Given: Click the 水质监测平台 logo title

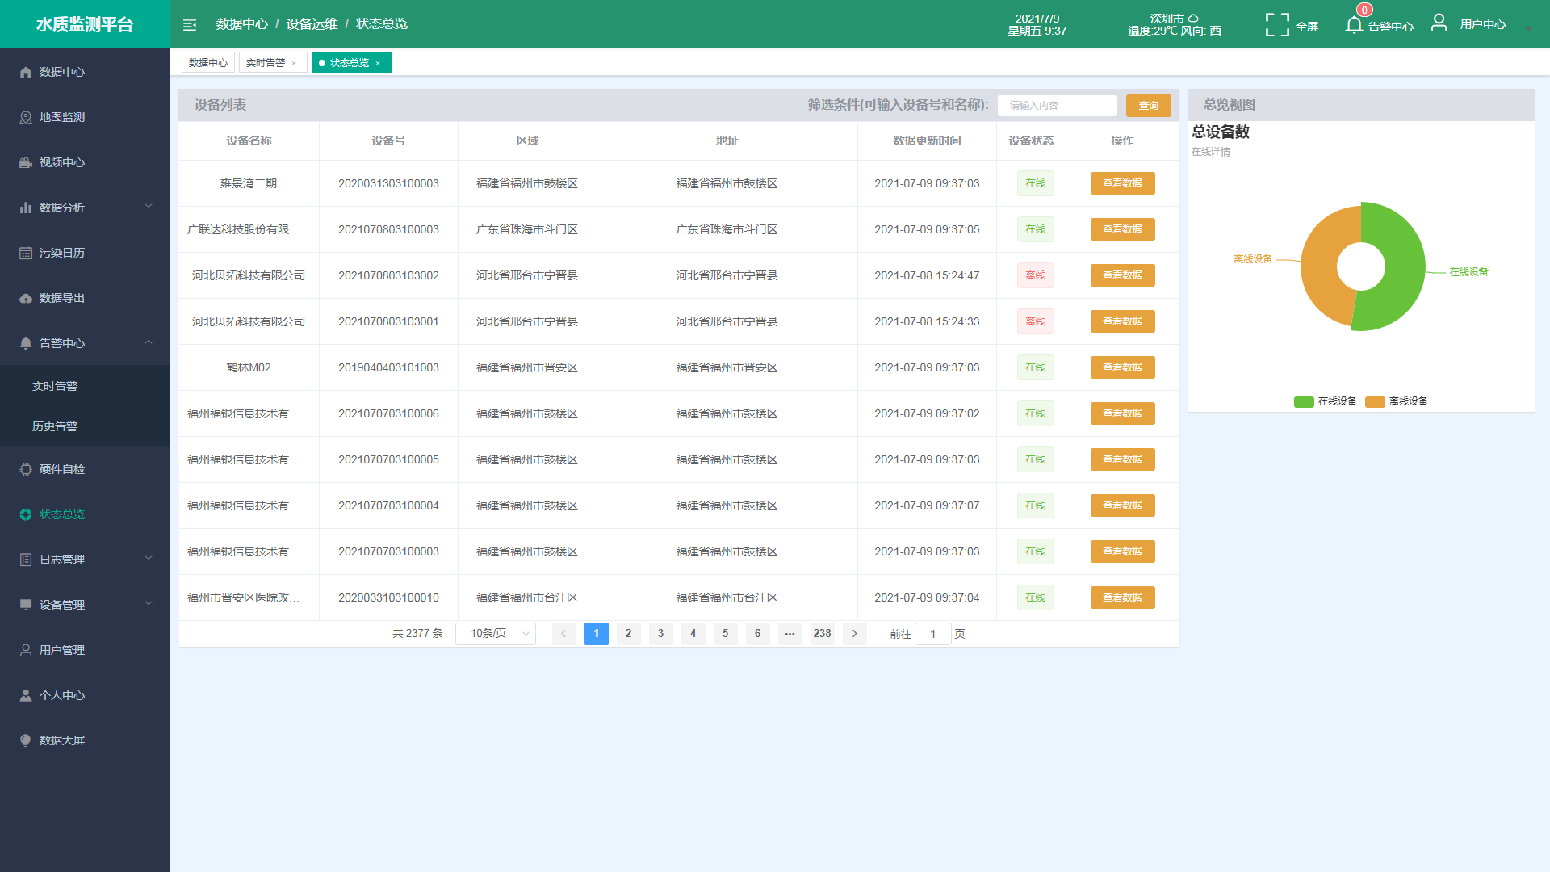Looking at the screenshot, I should [85, 24].
